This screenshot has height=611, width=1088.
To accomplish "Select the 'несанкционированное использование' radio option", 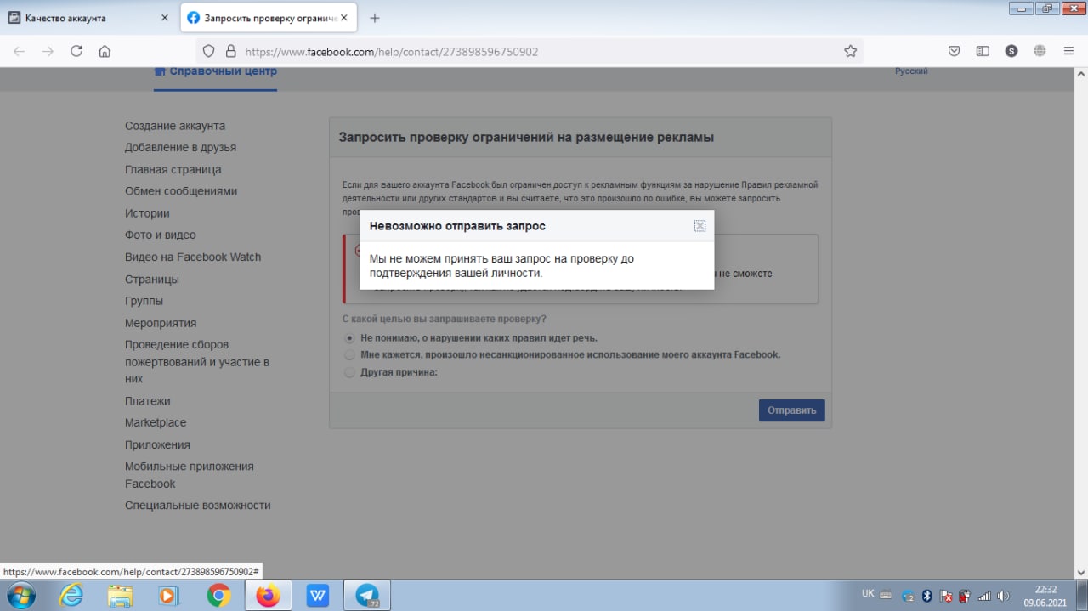I will (349, 354).
